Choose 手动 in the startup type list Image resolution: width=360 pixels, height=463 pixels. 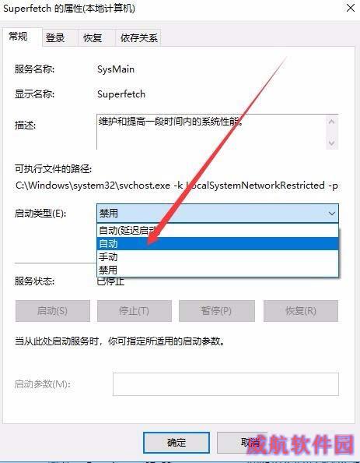218,257
